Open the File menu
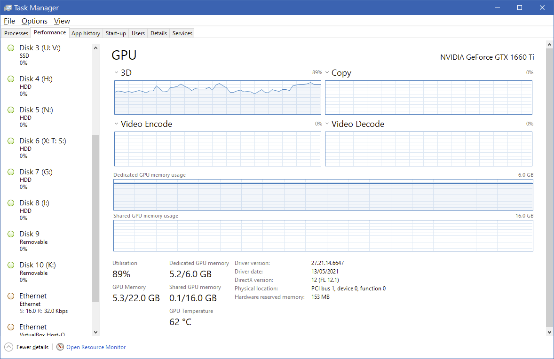 (9, 21)
